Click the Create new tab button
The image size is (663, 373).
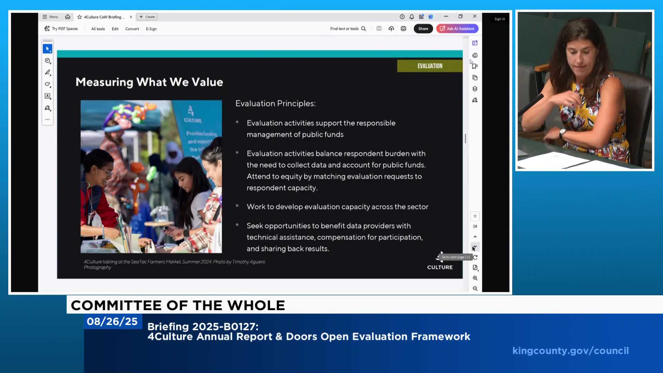pos(147,17)
